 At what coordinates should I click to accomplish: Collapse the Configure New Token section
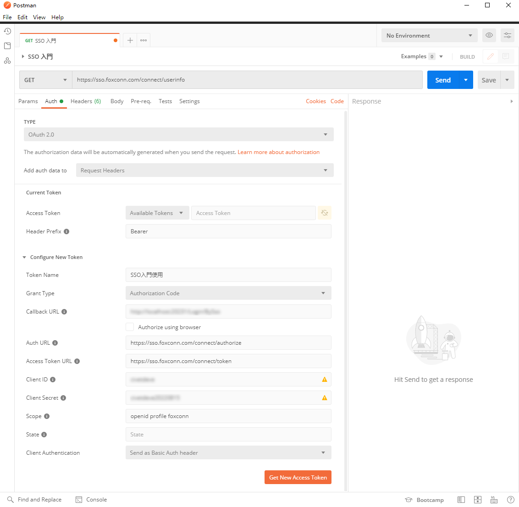pos(24,257)
